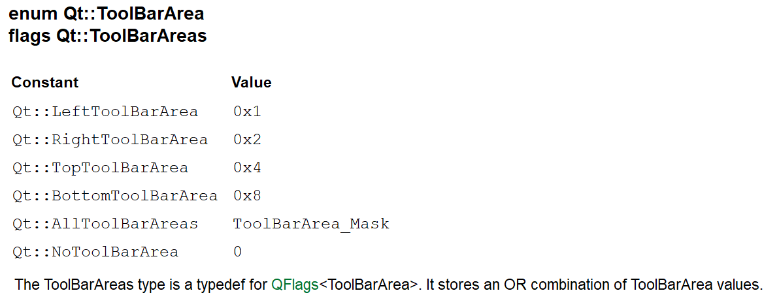Click the Qt::RightToolBarArea constant
779x308 pixels.
point(110,140)
